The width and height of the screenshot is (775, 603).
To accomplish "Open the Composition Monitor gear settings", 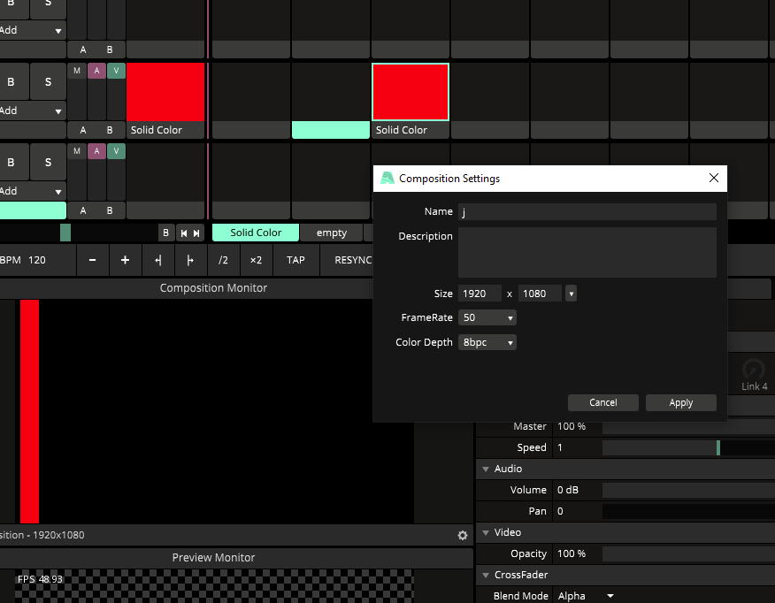I will pyautogui.click(x=462, y=535).
